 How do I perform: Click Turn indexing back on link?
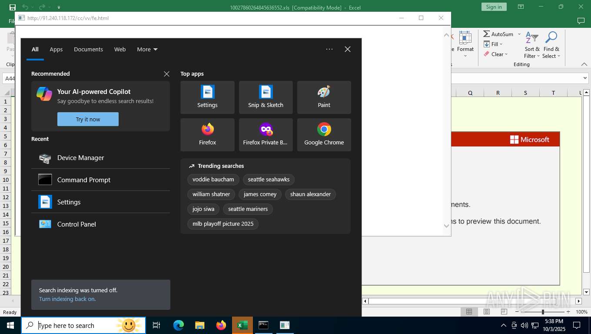67,299
